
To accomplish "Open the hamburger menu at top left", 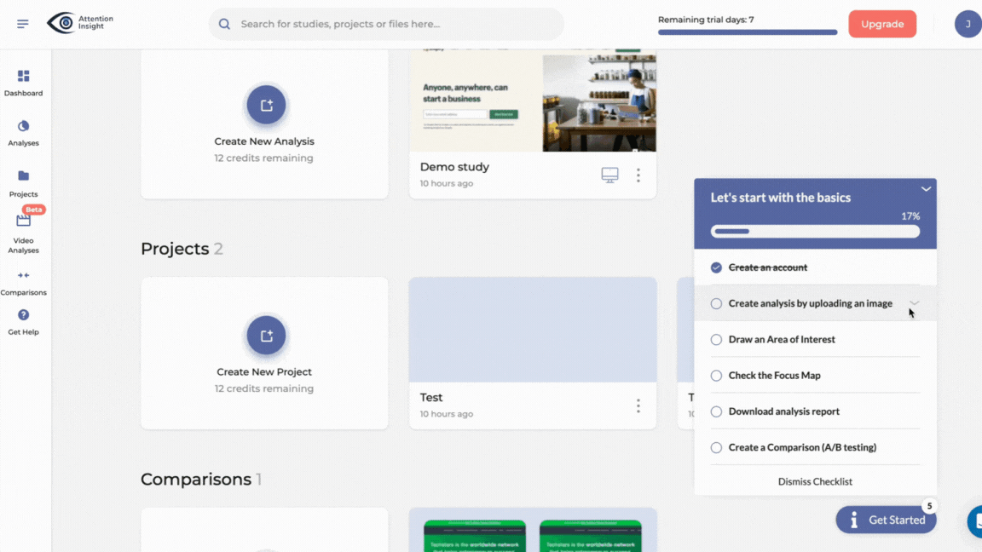I will (22, 23).
